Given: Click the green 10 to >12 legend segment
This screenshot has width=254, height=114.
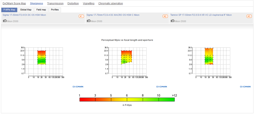Looking at the screenshot, I should pos(166,100).
